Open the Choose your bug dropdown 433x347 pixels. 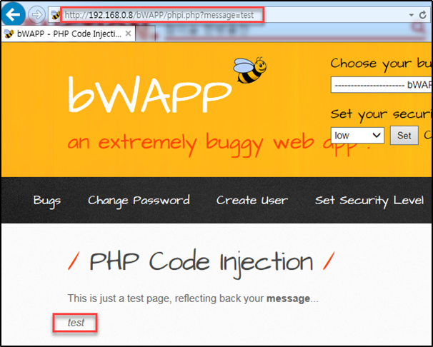point(382,85)
